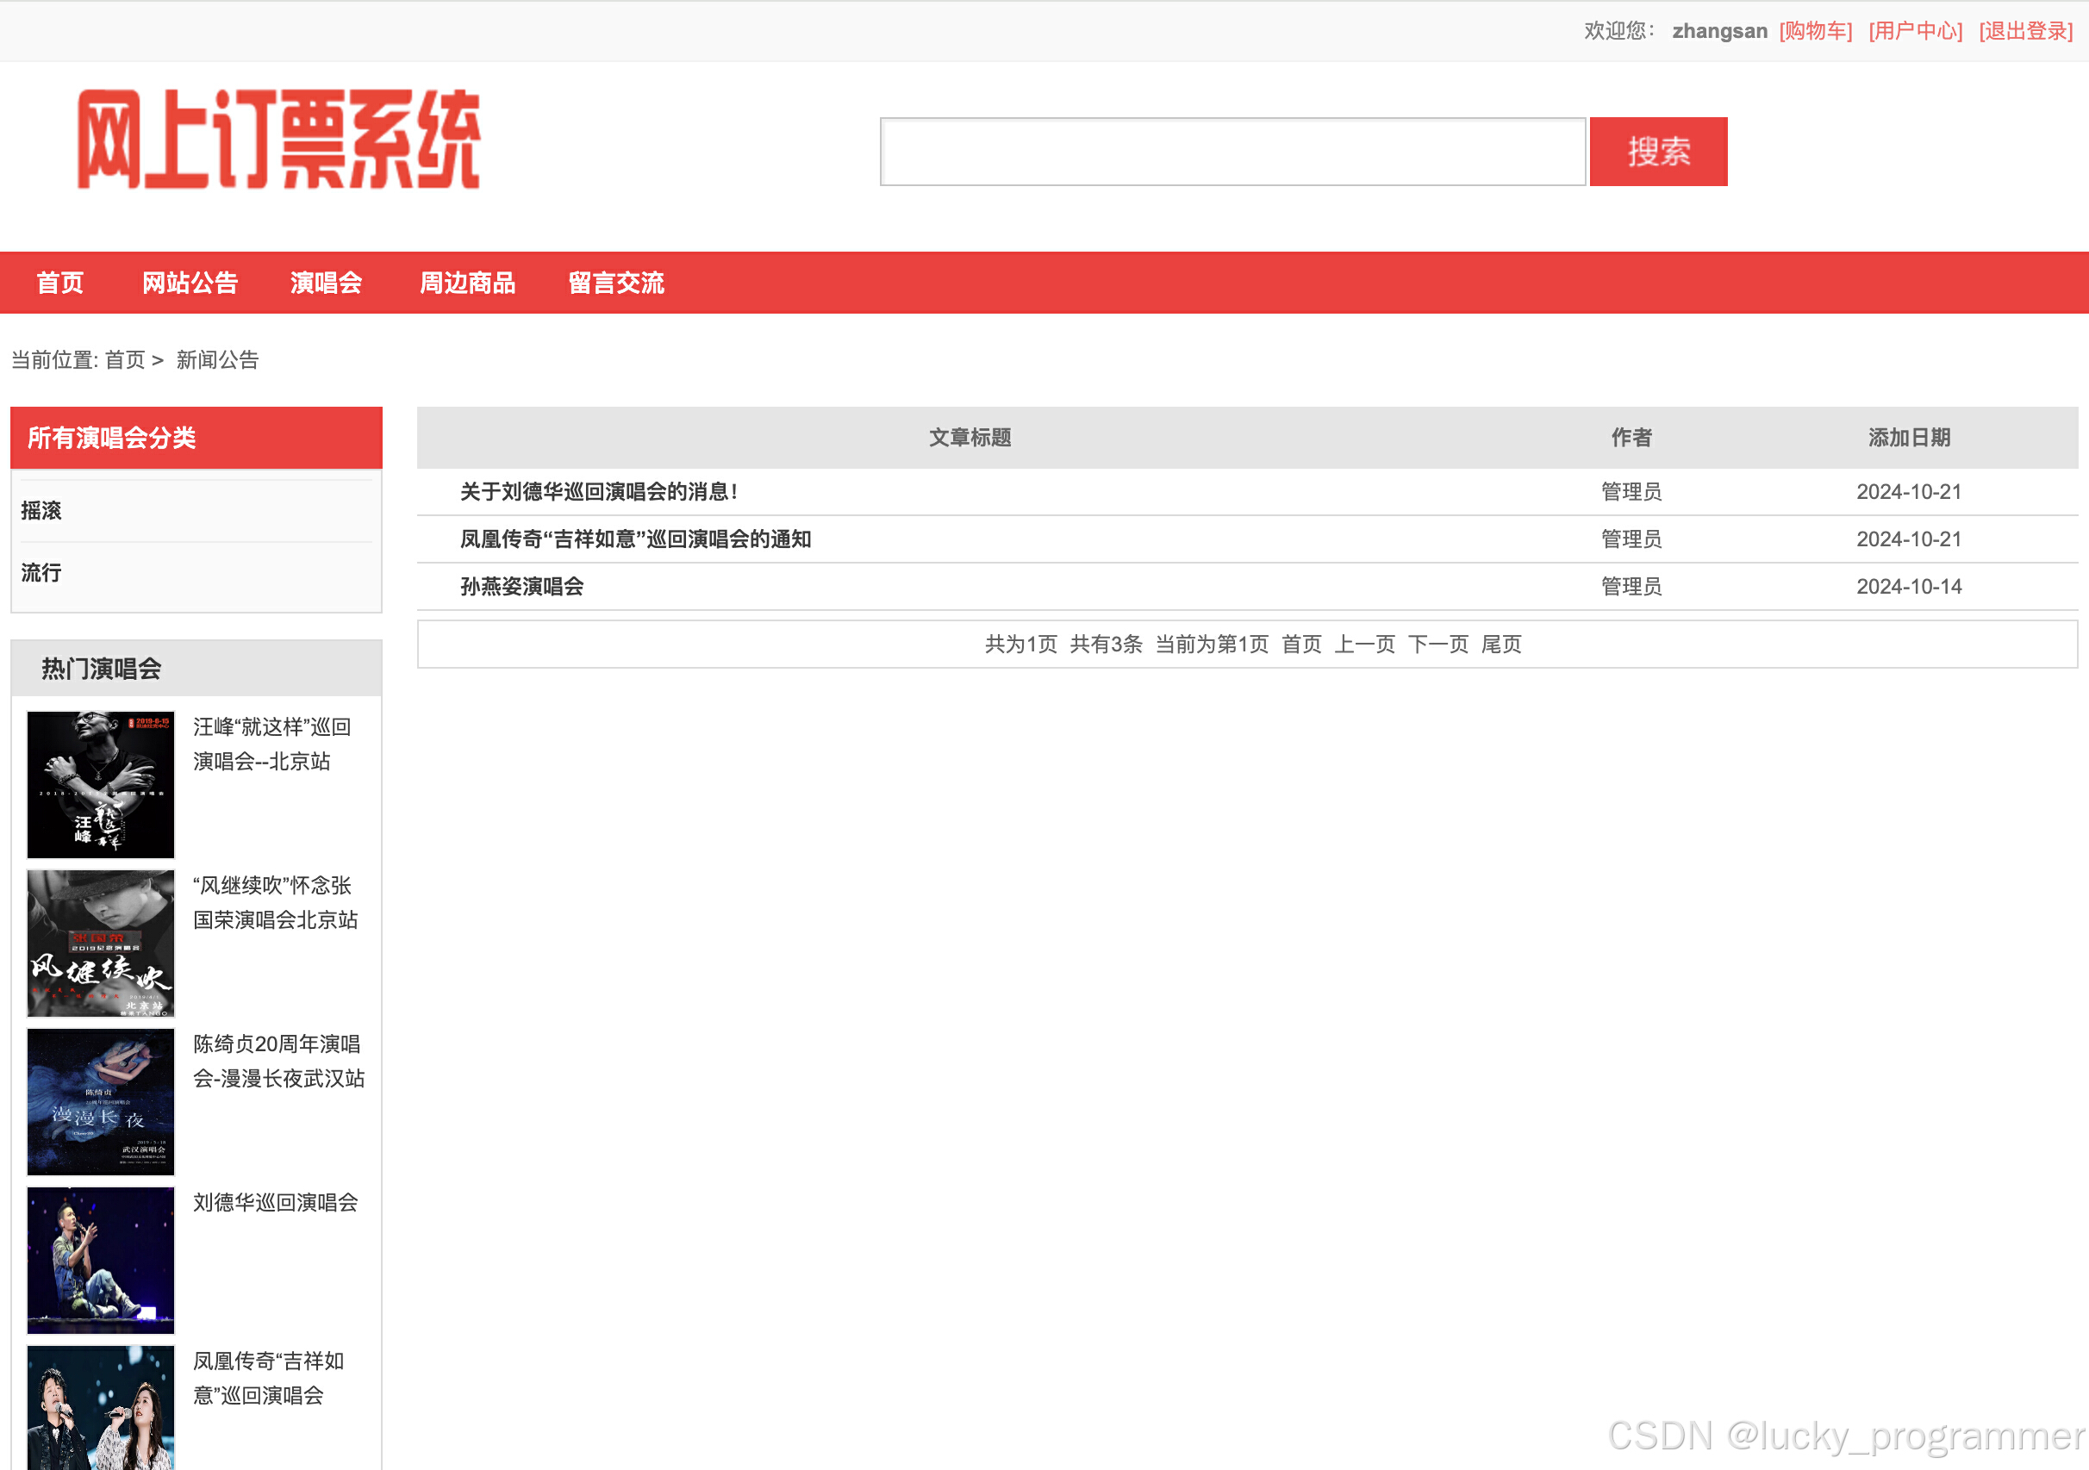The image size is (2089, 1470).
Task: Open the 孙燕姿演唱会 article
Action: pos(521,587)
